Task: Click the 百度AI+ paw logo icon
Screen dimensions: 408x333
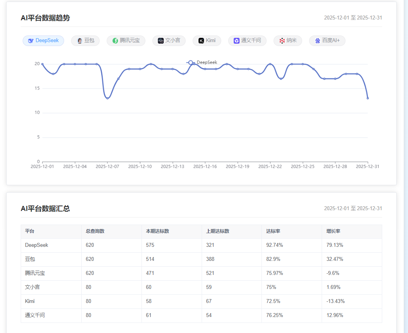Action: 317,41
